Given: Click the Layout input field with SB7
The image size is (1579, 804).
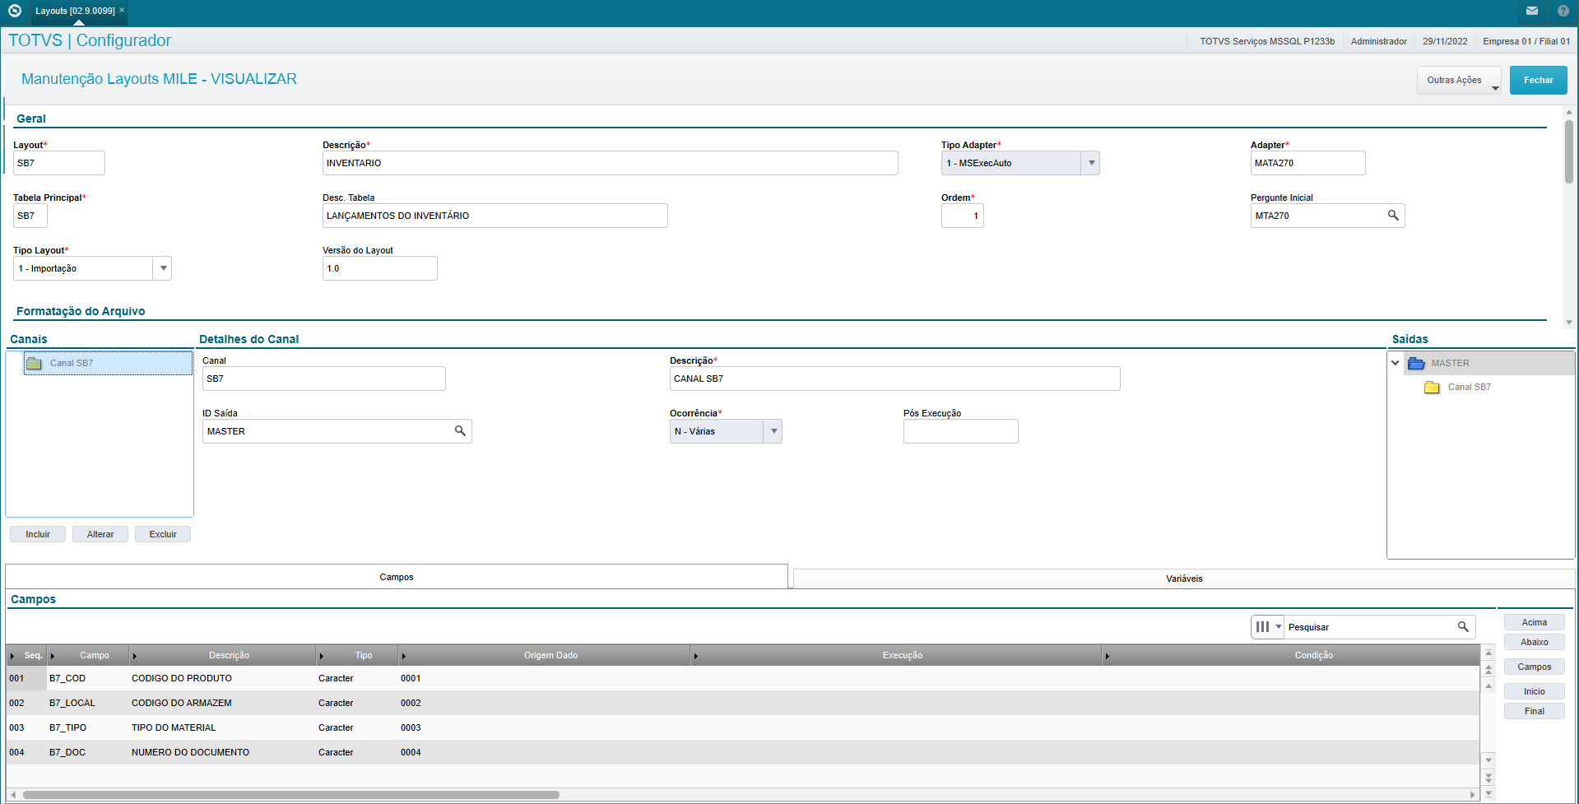Looking at the screenshot, I should 59,163.
